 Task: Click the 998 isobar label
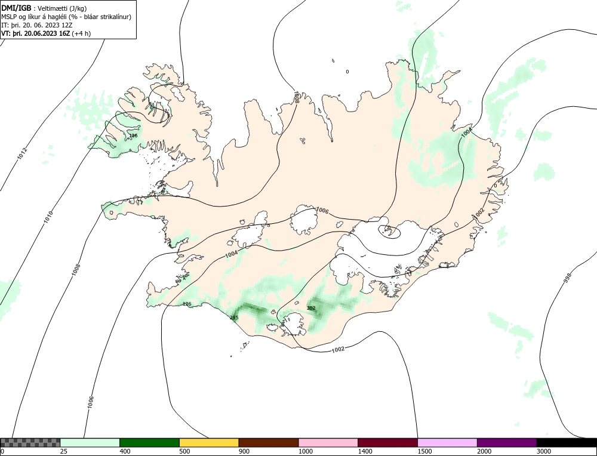pyautogui.click(x=568, y=278)
